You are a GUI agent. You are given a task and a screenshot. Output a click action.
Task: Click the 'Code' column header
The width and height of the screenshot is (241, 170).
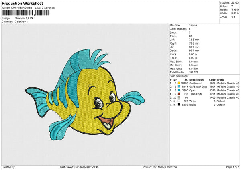(212, 80)
